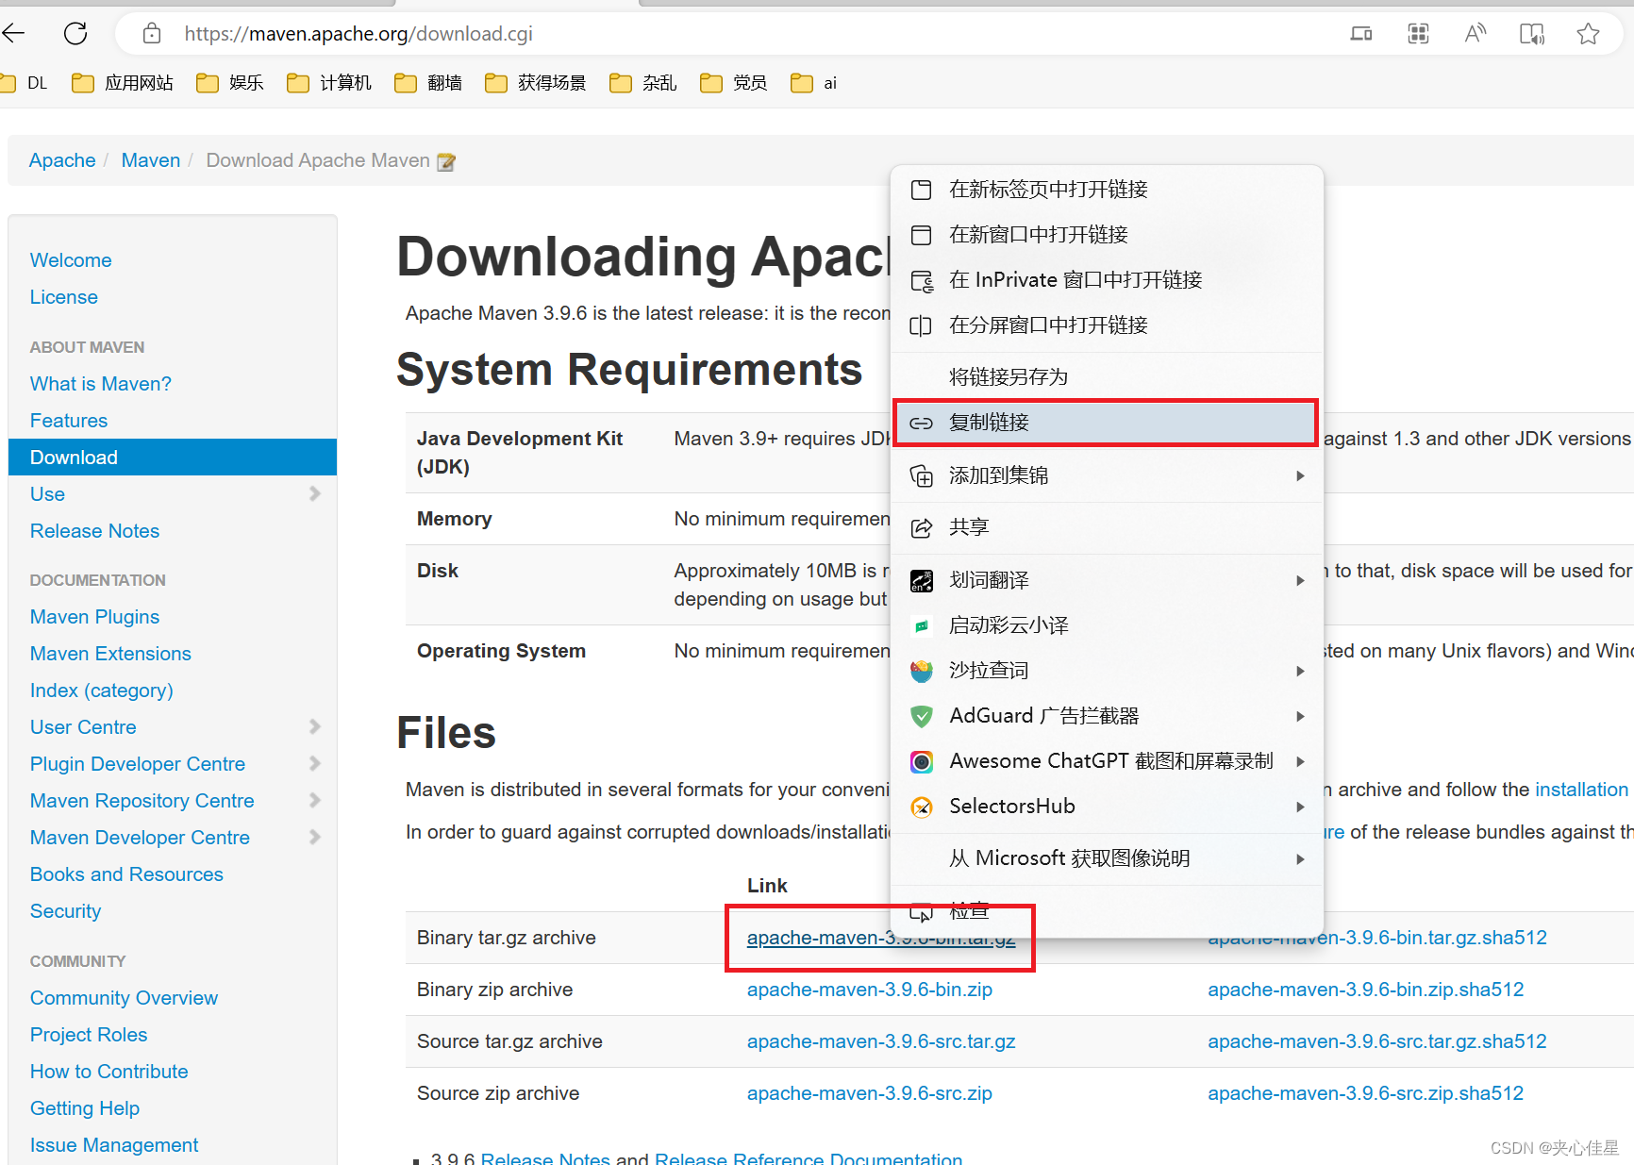Open apache-maven-3.9.6-src.zip.sha512 checksum link

(1366, 1093)
